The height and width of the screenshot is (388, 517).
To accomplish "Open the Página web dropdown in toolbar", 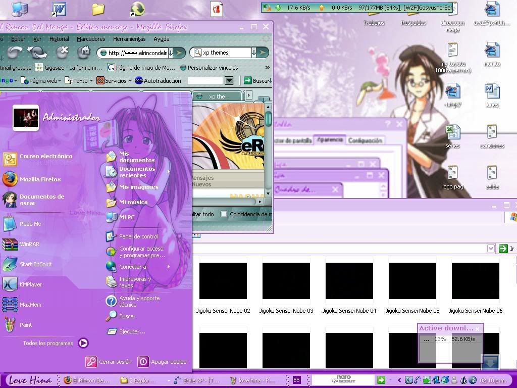I will pyautogui.click(x=40, y=80).
